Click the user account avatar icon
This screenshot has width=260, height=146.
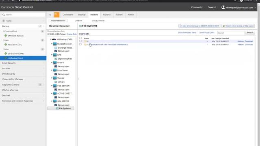point(223,7)
